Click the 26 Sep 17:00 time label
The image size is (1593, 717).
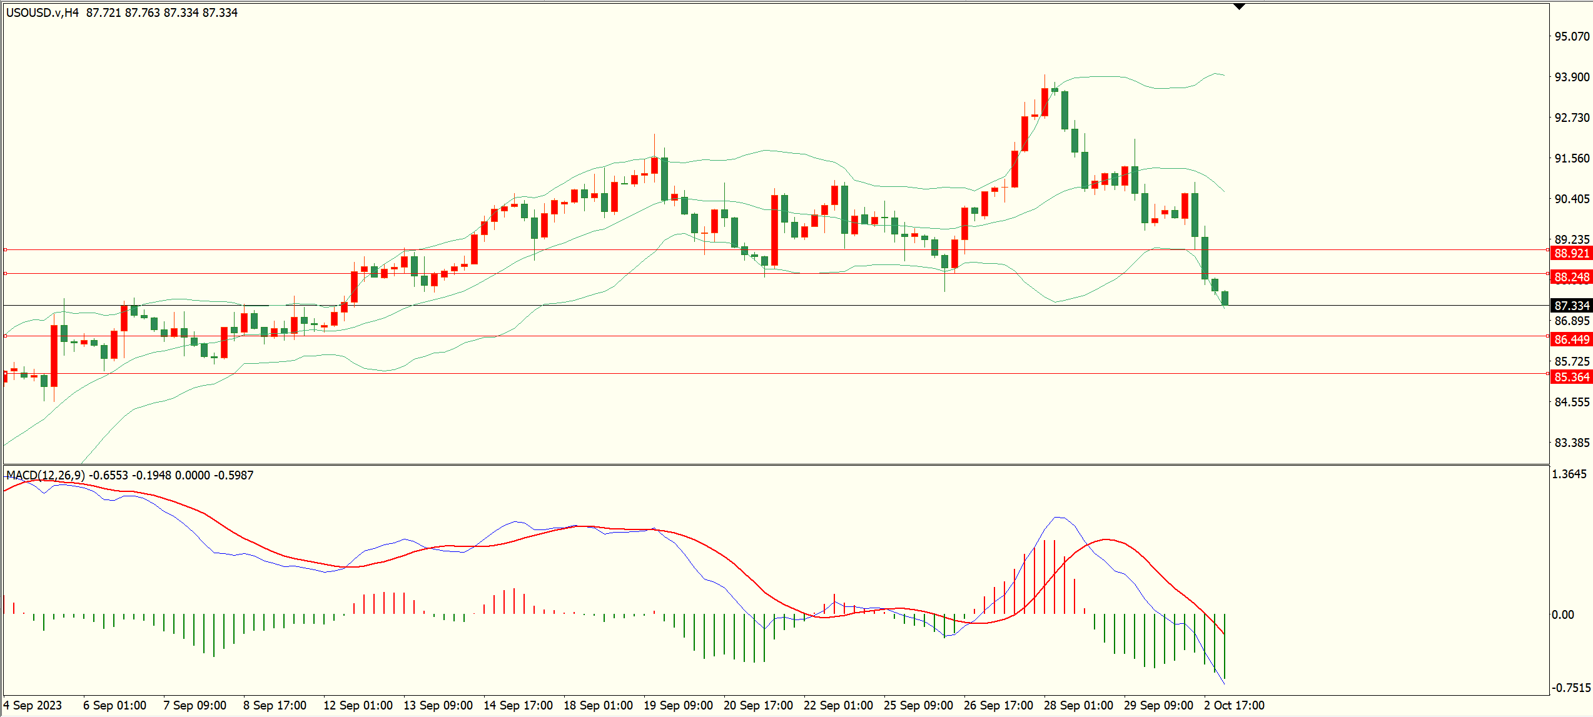pyautogui.click(x=998, y=705)
